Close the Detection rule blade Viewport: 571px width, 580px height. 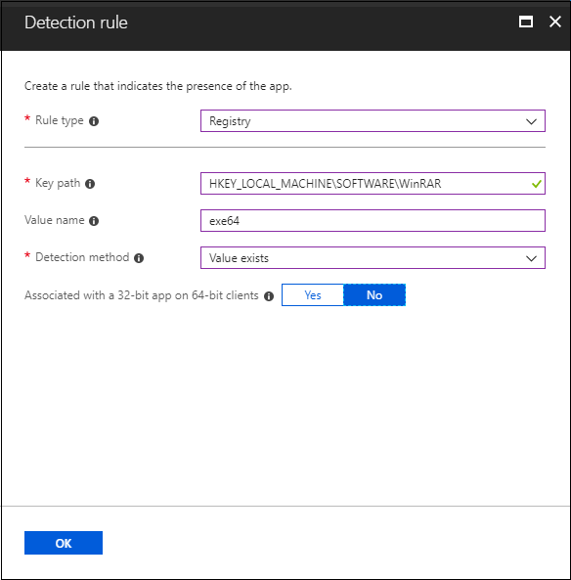point(555,22)
